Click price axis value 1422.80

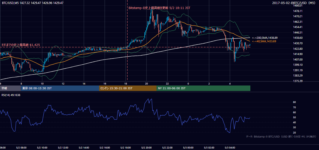coord(298,49)
